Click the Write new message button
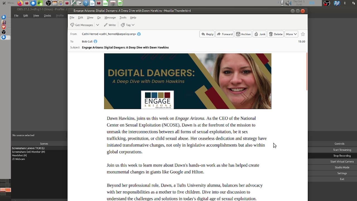357x201 pixels. pyautogui.click(x=110, y=25)
